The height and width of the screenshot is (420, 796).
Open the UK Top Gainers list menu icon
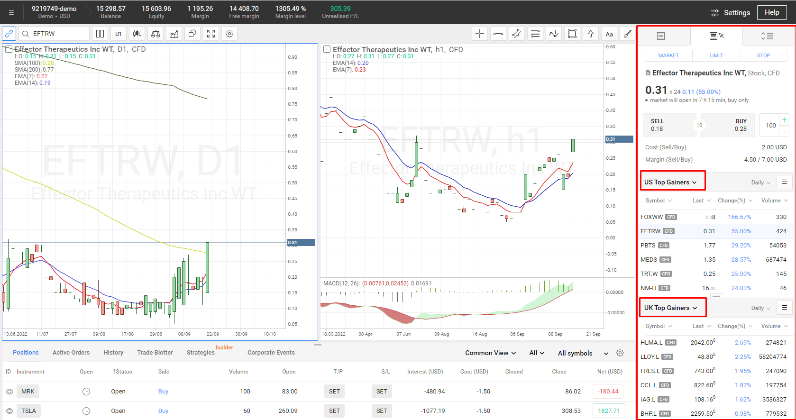[785, 308]
